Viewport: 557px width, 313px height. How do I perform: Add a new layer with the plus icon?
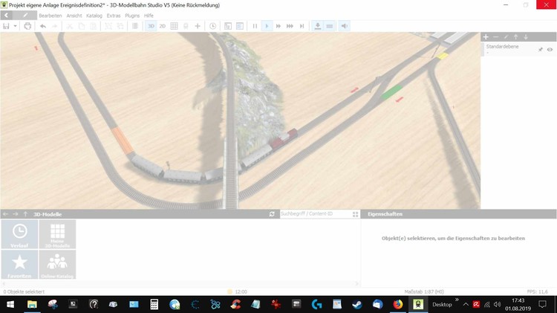pyautogui.click(x=486, y=36)
